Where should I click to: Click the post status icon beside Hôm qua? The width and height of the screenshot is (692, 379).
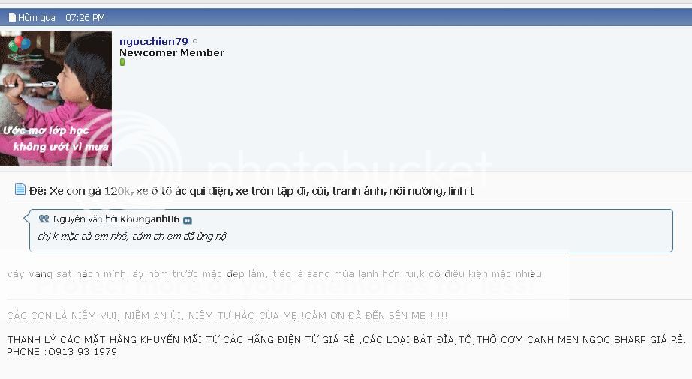[x=12, y=18]
